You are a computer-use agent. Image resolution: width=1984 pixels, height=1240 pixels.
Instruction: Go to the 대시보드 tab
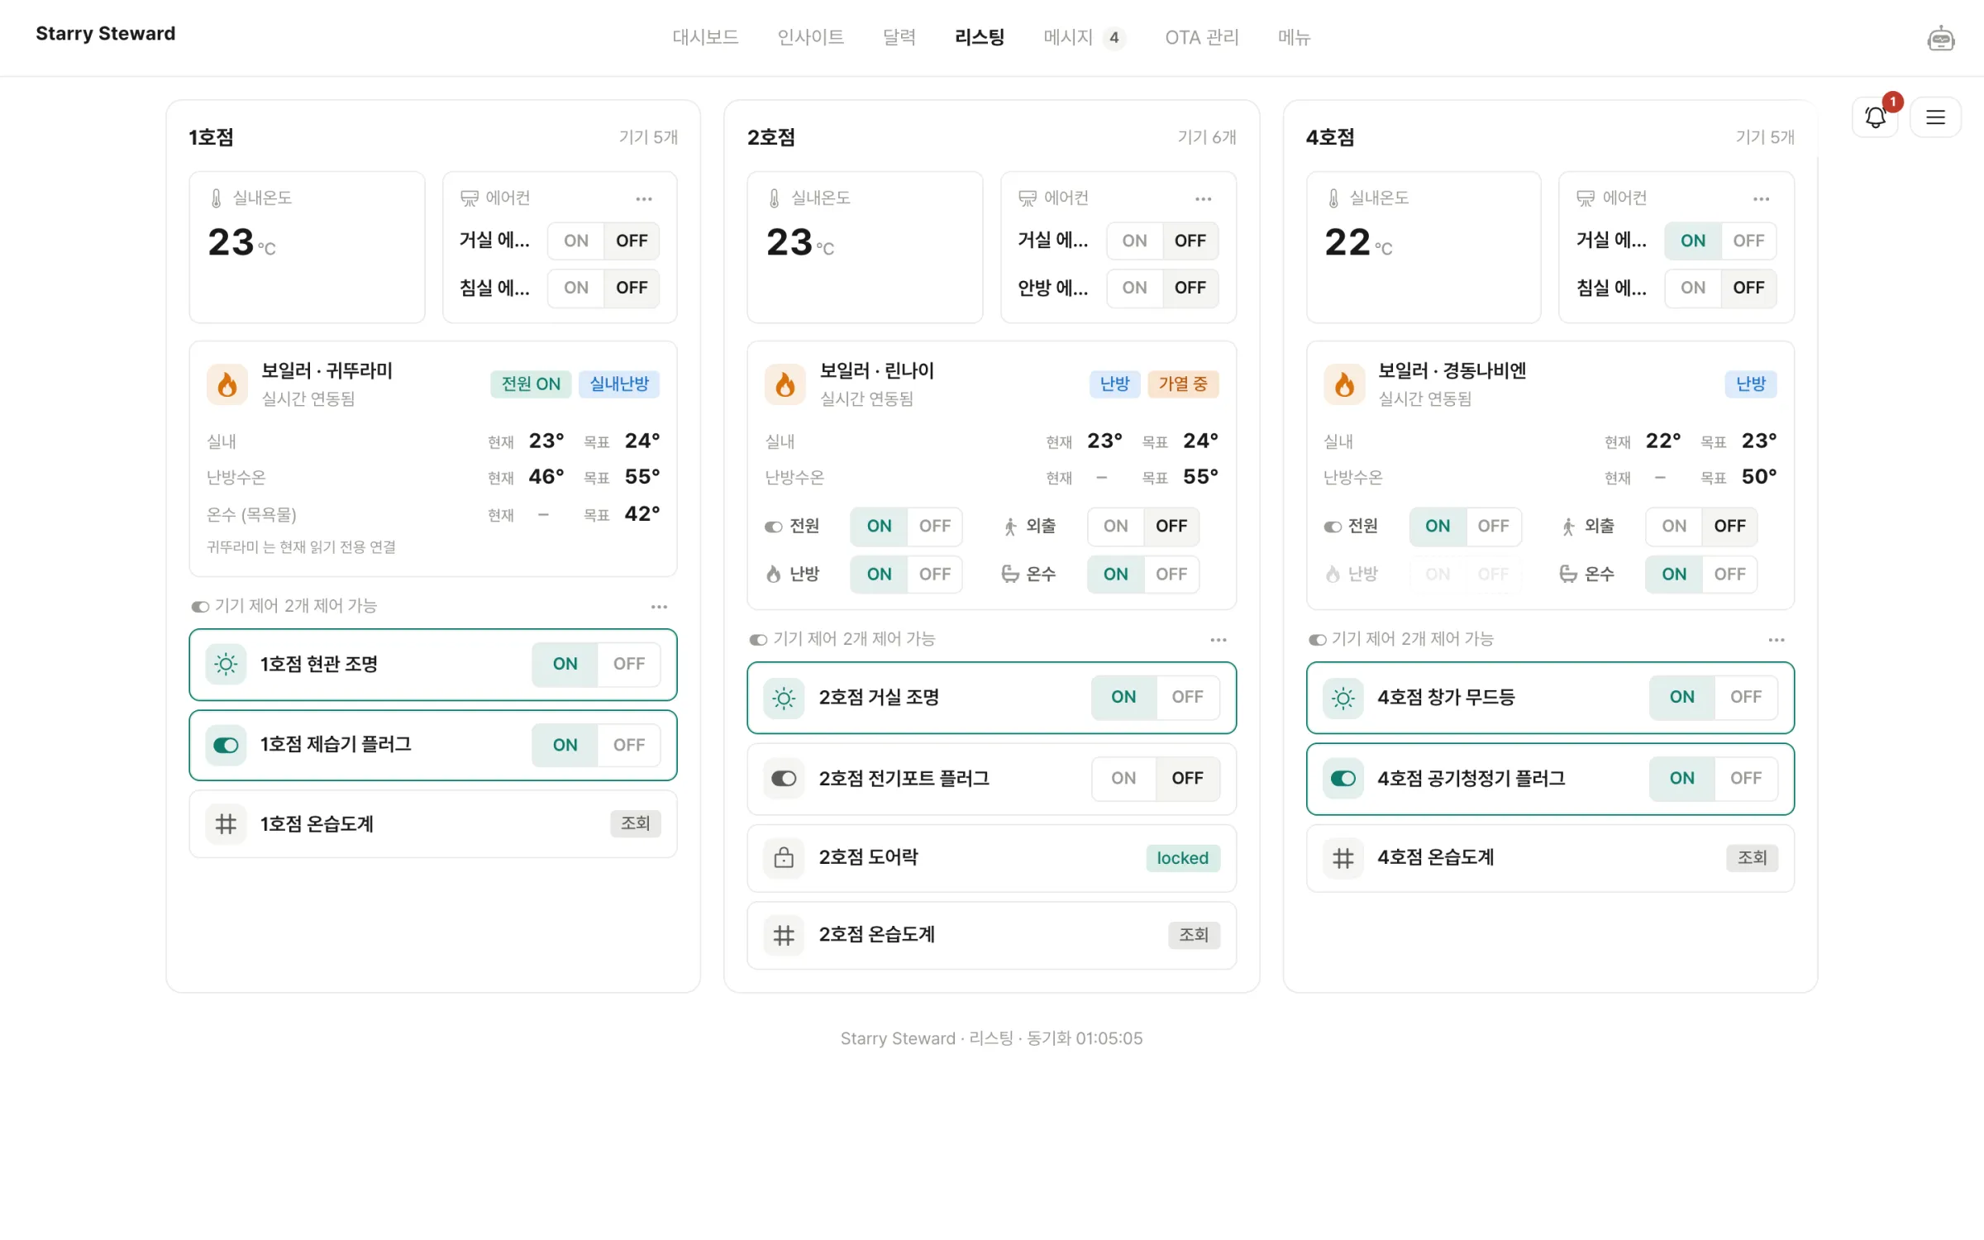(x=705, y=37)
